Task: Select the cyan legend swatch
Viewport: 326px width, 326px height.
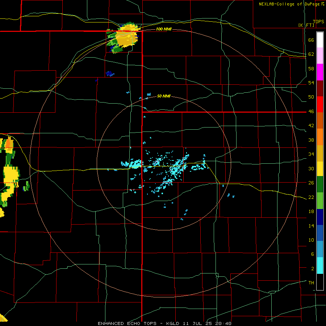Action: [320, 266]
